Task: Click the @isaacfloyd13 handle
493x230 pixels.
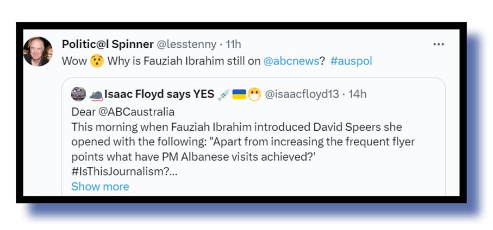Action: [x=301, y=94]
